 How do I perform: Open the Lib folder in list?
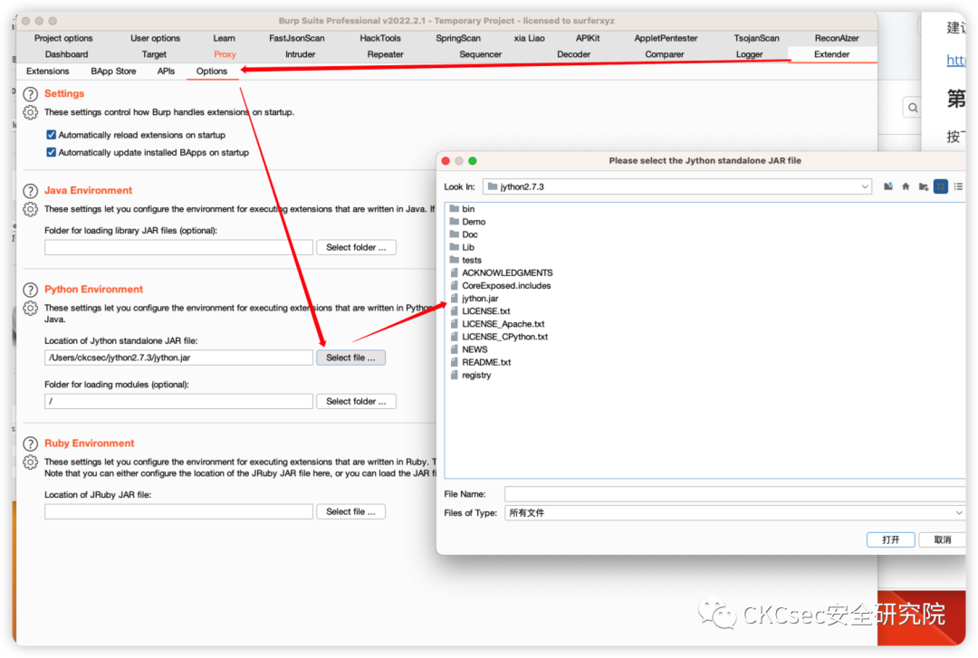coord(468,247)
